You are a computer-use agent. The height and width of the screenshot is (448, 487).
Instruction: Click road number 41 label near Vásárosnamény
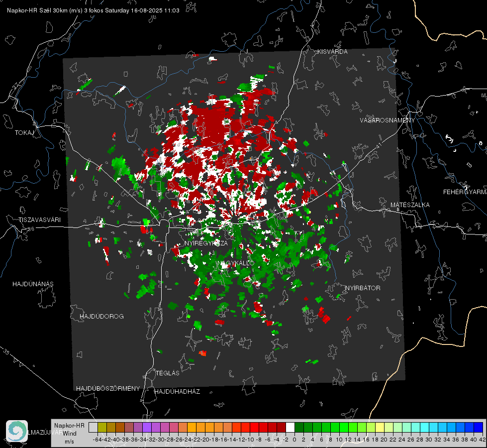(x=379, y=145)
